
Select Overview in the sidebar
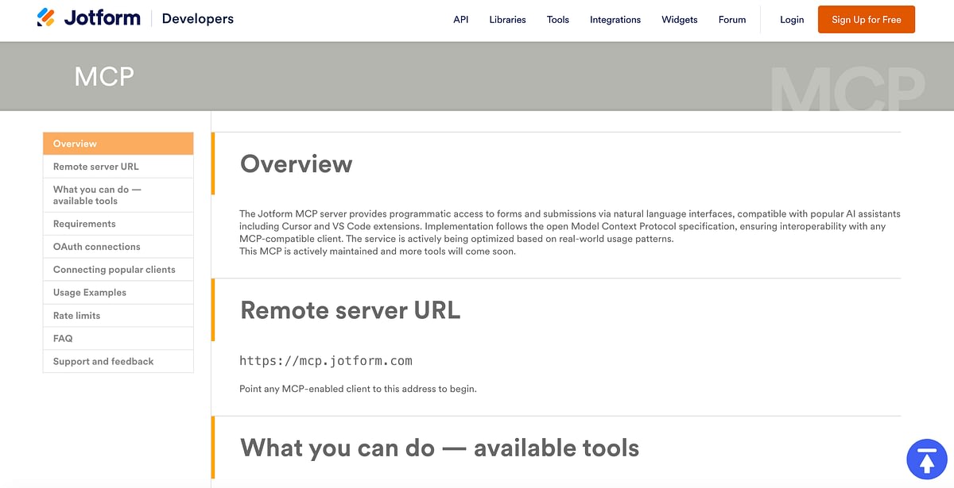click(118, 144)
